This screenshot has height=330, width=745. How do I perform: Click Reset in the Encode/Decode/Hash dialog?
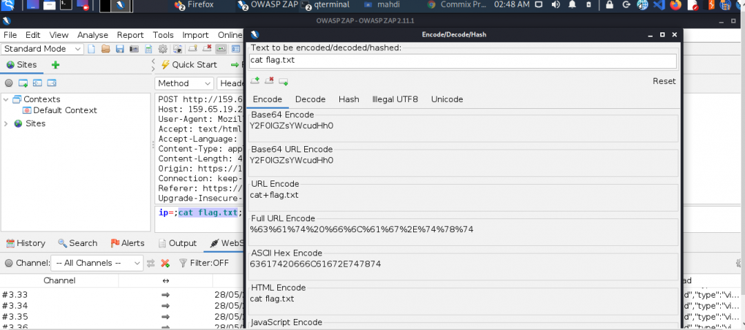coord(664,81)
